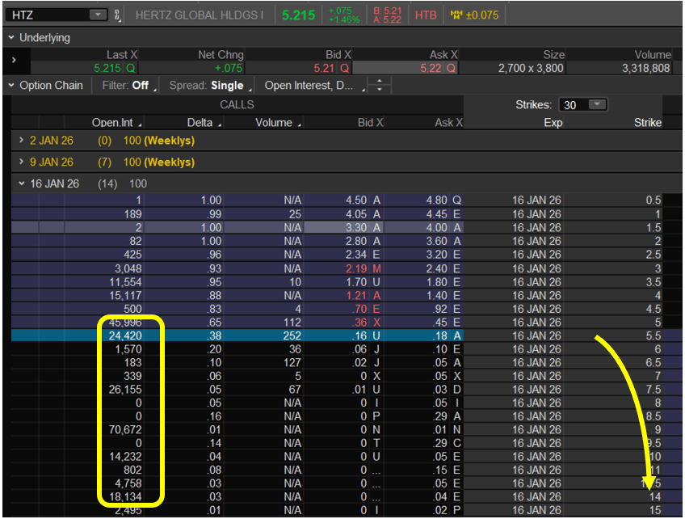Click the .70 bid for strike 4.5

[x=359, y=309]
